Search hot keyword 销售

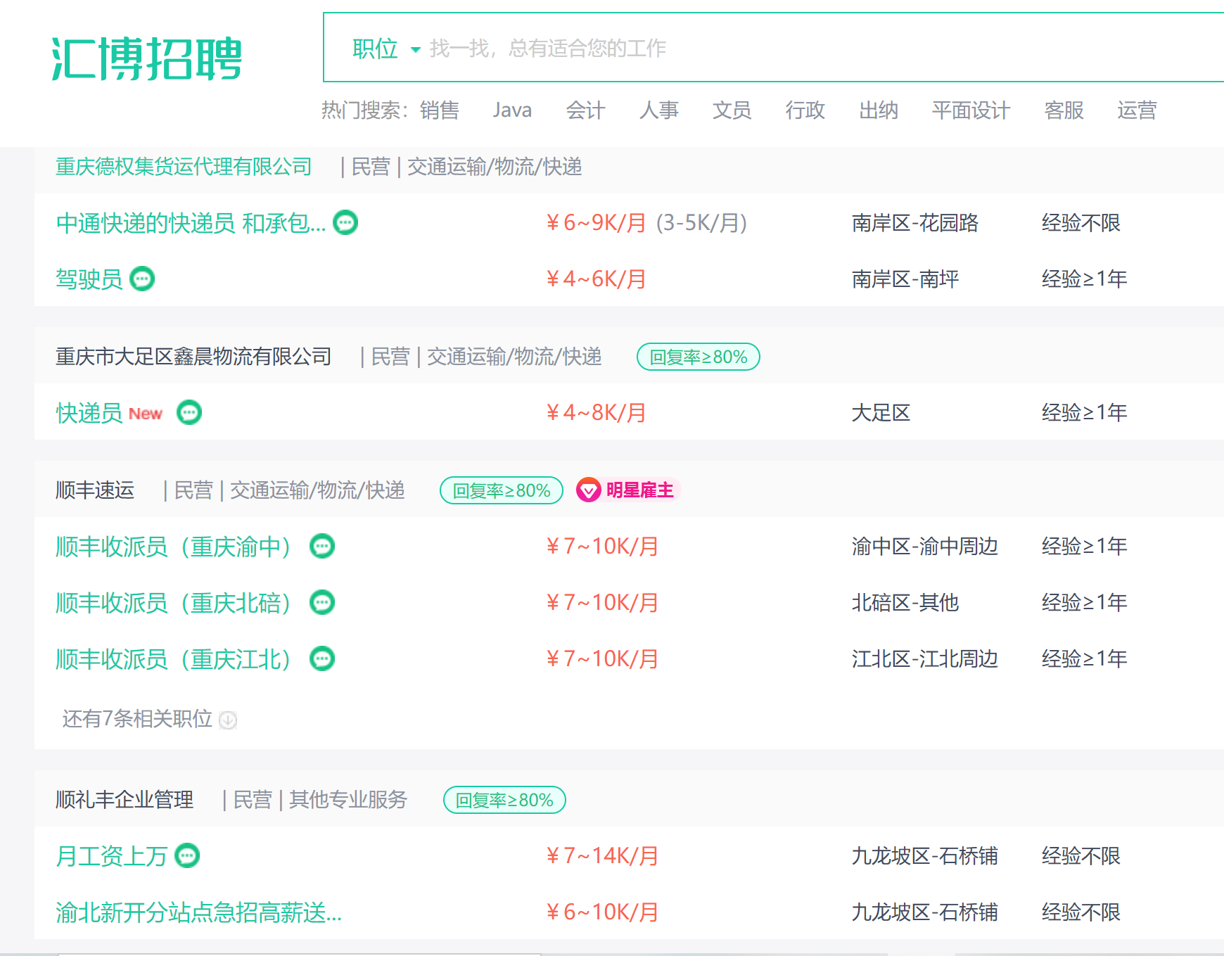(x=440, y=110)
